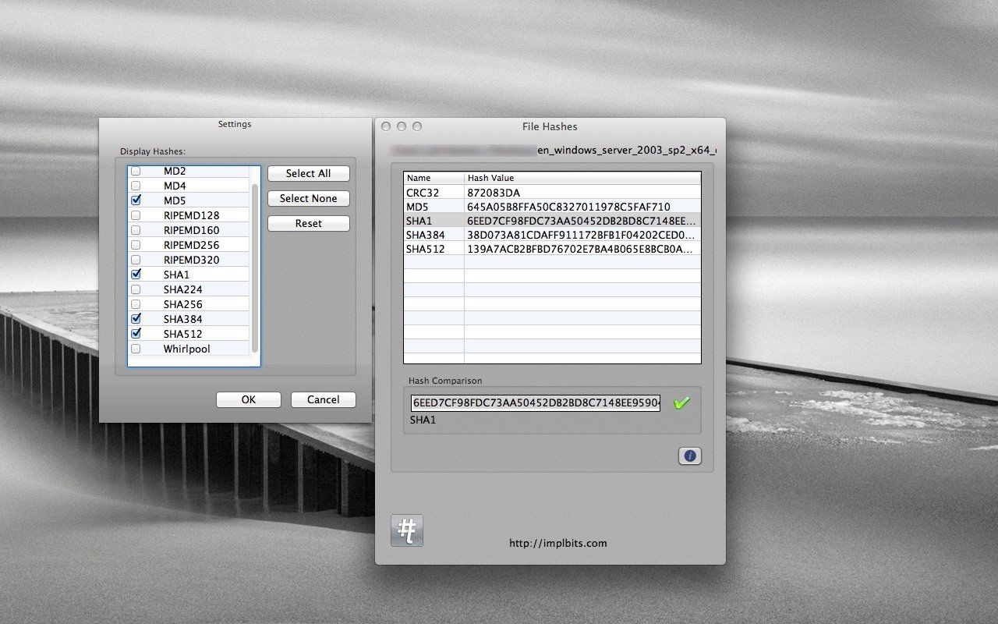Confirm settings with the OK button
Viewport: 998px width, 624px height.
(x=248, y=399)
